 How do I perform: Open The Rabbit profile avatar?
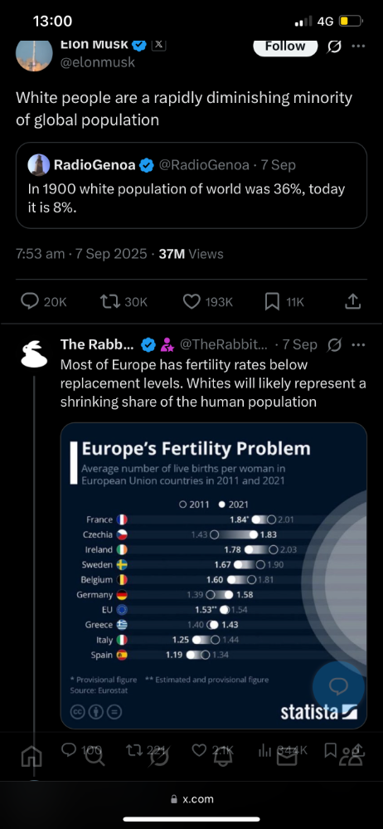(34, 354)
